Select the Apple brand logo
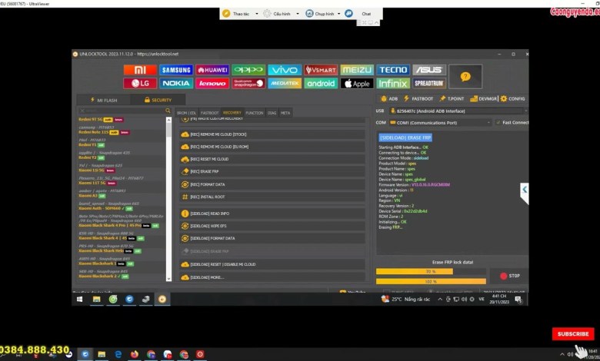 pyautogui.click(x=357, y=83)
